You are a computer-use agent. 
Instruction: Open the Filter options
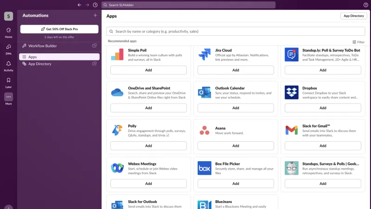[358, 42]
